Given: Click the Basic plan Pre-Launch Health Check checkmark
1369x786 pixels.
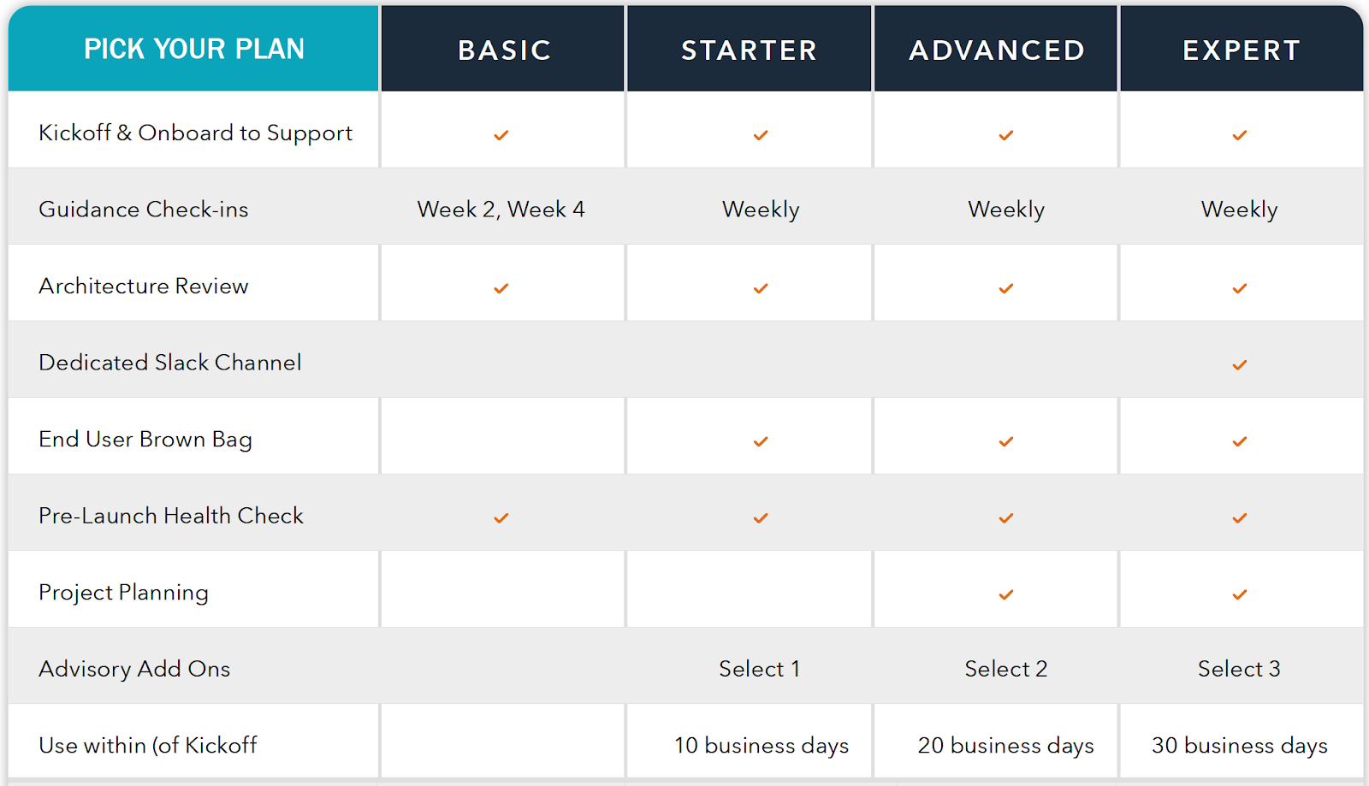Looking at the screenshot, I should point(501,517).
